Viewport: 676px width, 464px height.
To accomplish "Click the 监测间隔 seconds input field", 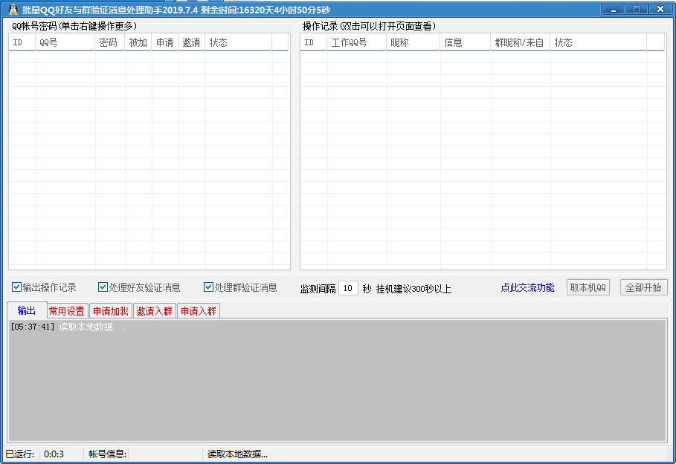I will pos(348,288).
